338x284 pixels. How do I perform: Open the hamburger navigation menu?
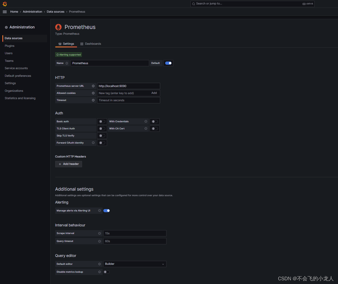tap(5, 12)
